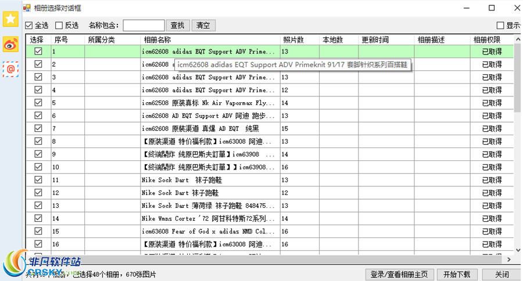
Task: Uncheck the checkbox in row 2
Action: [38, 64]
